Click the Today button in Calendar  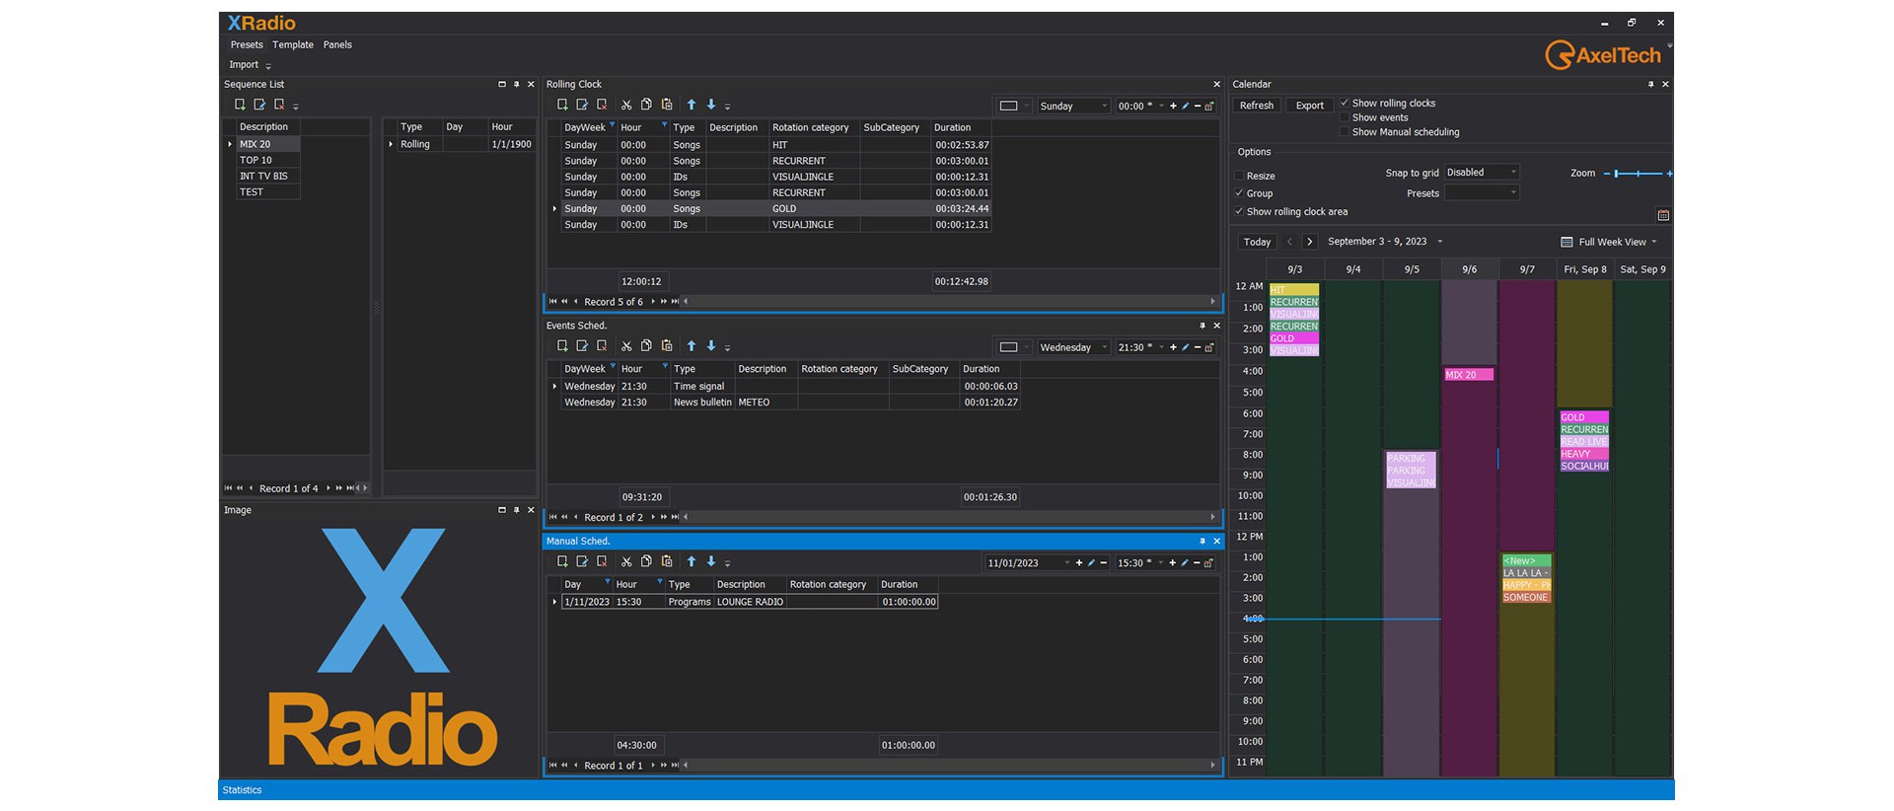pos(1257,243)
